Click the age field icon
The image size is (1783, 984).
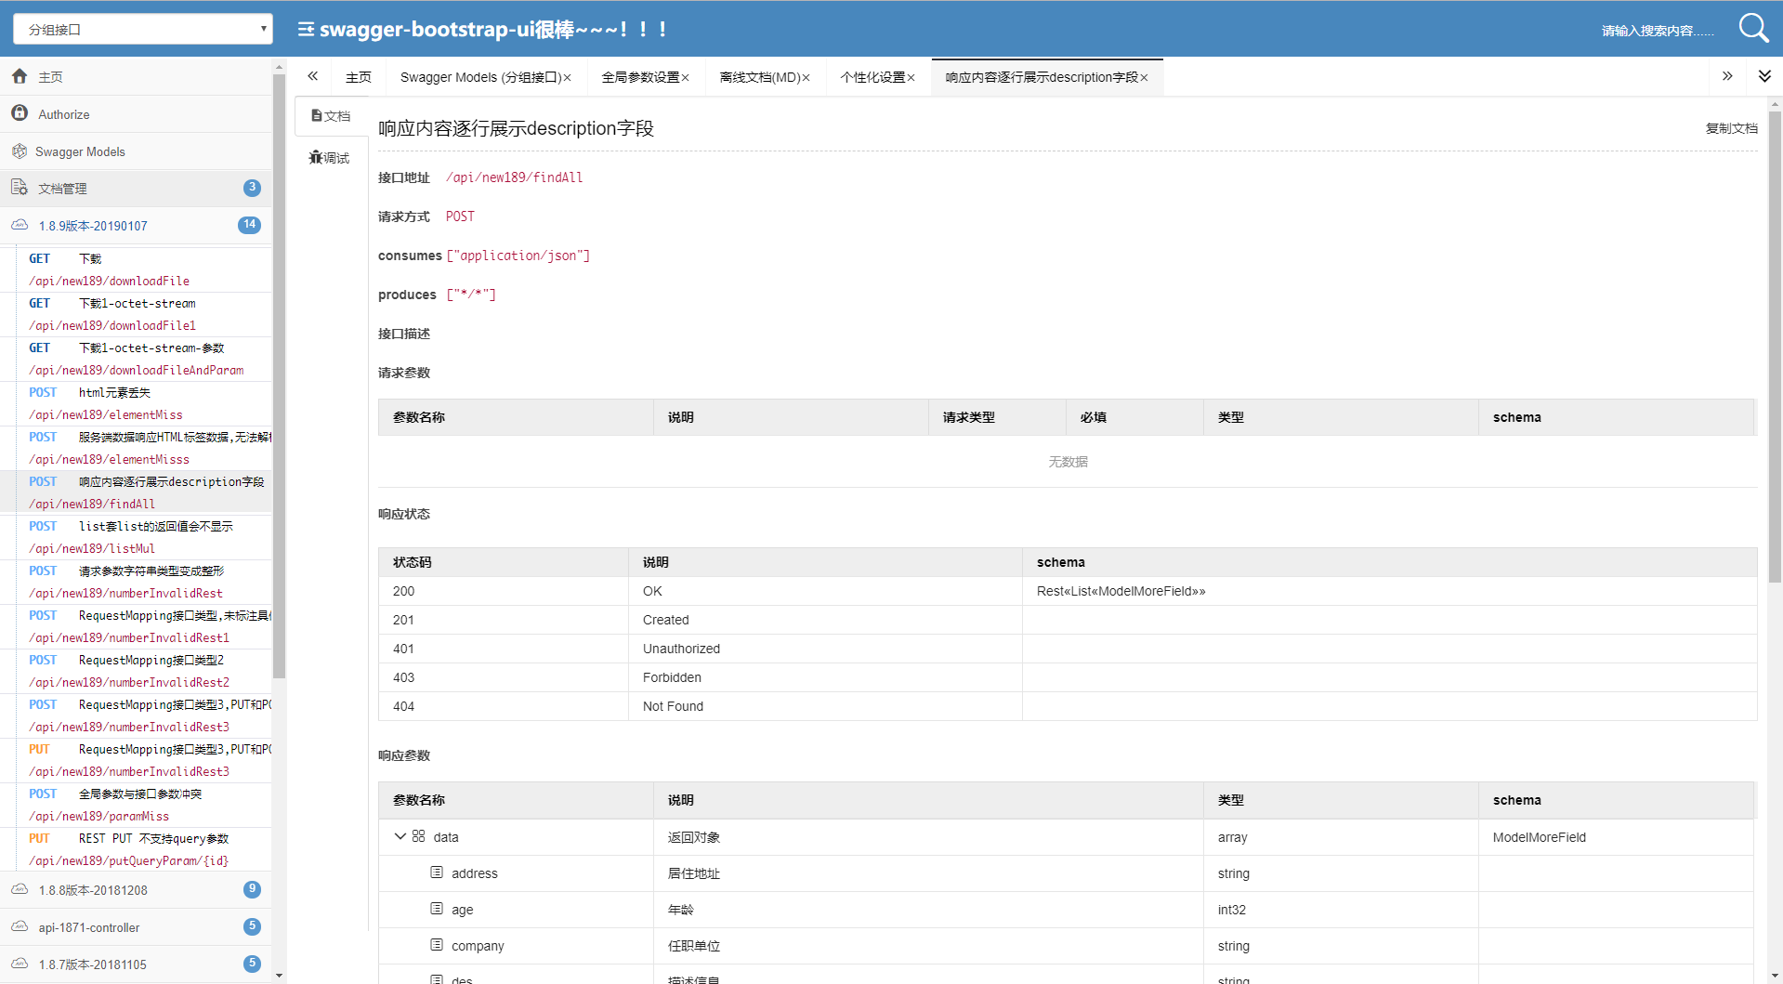coord(437,909)
